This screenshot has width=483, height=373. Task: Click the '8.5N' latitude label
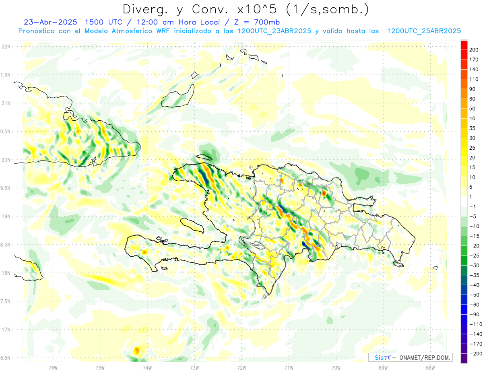(x=6, y=245)
